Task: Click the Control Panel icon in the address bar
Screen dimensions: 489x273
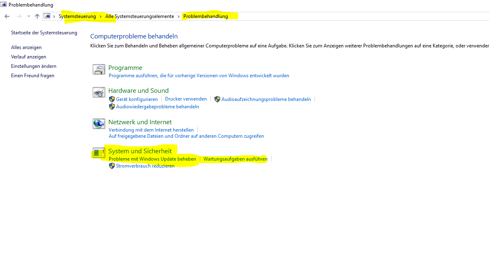Action: (47, 16)
